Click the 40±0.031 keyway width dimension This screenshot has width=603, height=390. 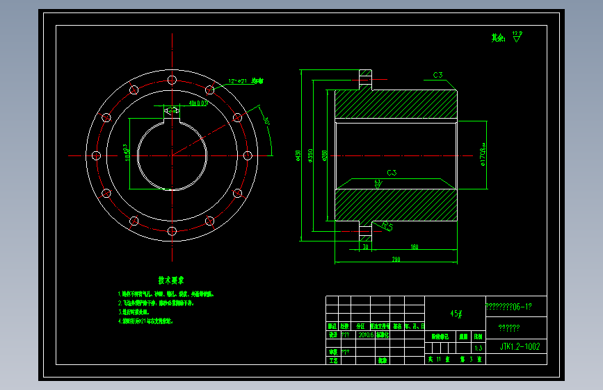(198, 103)
